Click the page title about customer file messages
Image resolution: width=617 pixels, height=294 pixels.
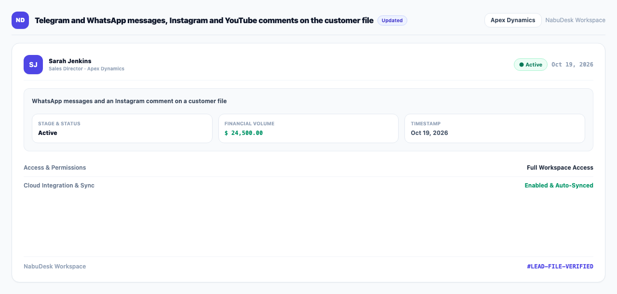pos(204,20)
